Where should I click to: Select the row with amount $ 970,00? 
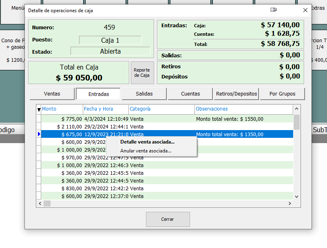coord(167,158)
